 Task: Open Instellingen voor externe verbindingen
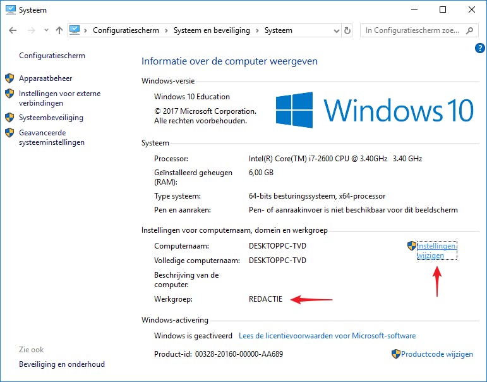[x=59, y=98]
